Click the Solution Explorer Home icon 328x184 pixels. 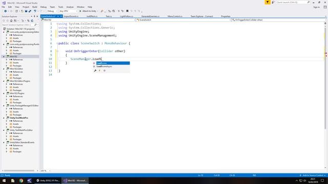(11, 20)
